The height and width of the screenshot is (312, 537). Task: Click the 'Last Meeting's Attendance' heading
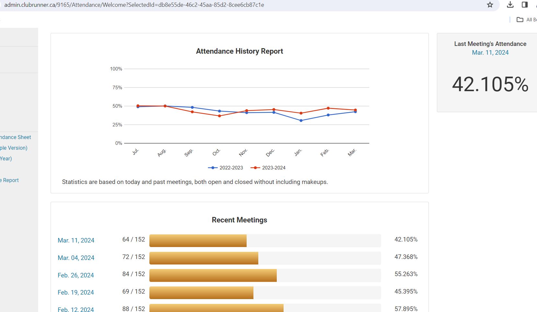coord(490,44)
